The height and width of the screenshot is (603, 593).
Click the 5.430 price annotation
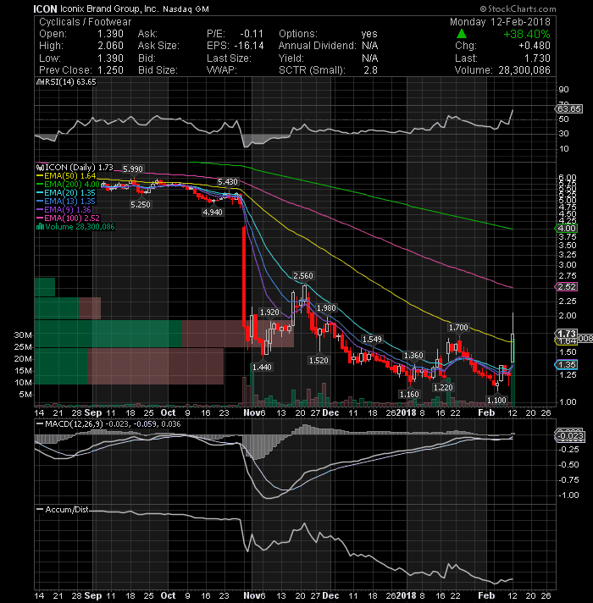[228, 181]
